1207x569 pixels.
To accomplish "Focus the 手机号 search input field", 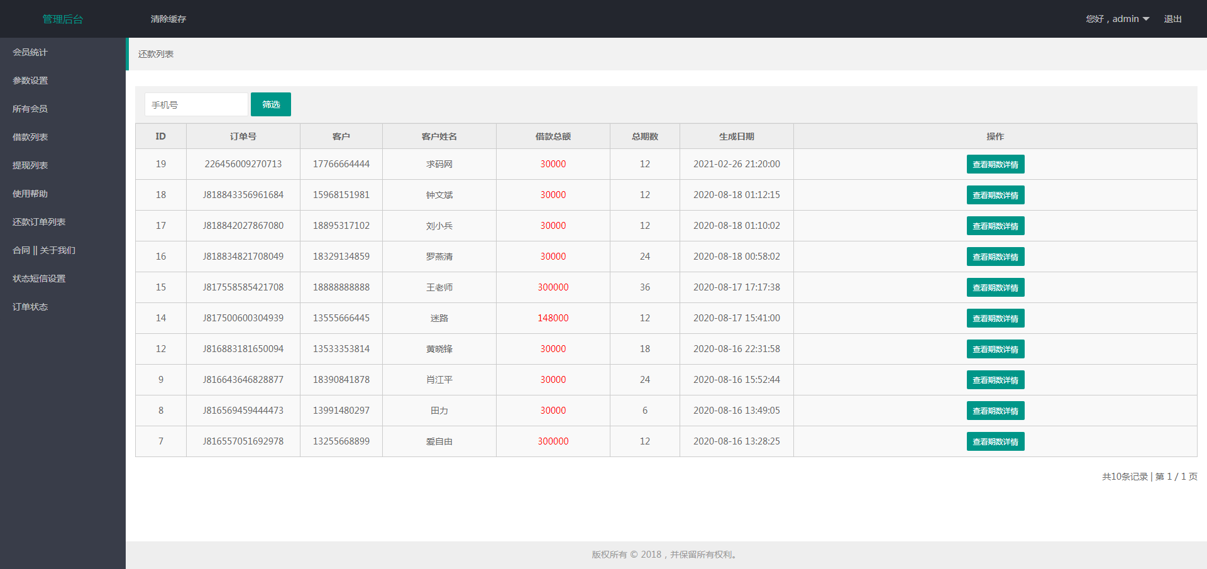I will (x=196, y=104).
